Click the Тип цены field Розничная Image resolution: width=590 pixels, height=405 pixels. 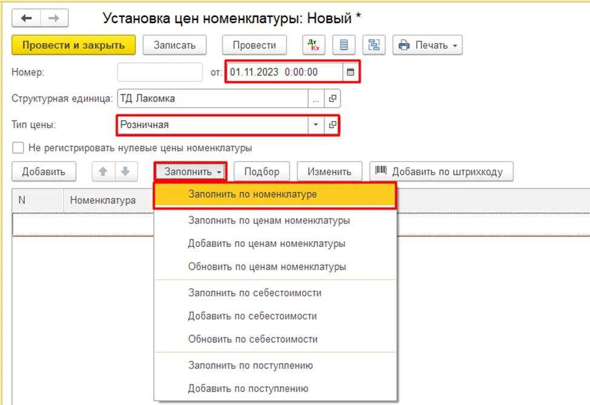213,125
